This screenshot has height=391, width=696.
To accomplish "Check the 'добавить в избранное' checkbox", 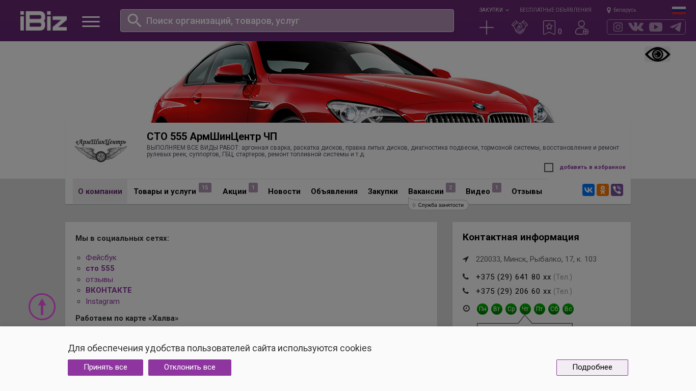I will click(549, 167).
